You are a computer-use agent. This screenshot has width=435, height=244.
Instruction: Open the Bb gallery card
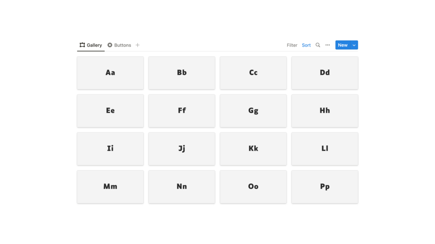pyautogui.click(x=182, y=73)
